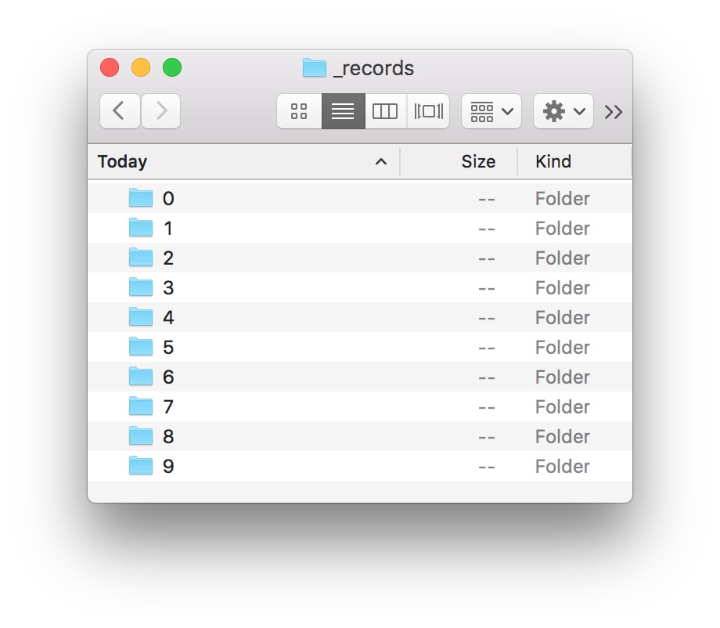
Task: Select the folder icon for 5
Action: [141, 347]
